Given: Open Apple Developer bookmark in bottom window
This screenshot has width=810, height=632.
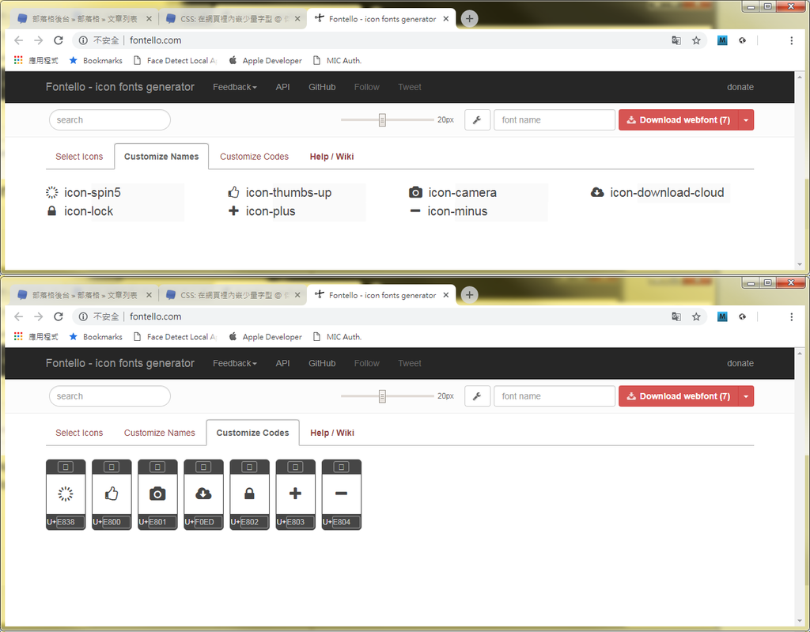Looking at the screenshot, I should pyautogui.click(x=266, y=337).
